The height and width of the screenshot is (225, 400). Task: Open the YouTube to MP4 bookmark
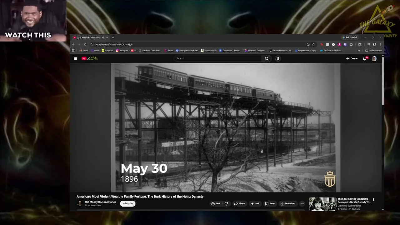tap(331, 51)
